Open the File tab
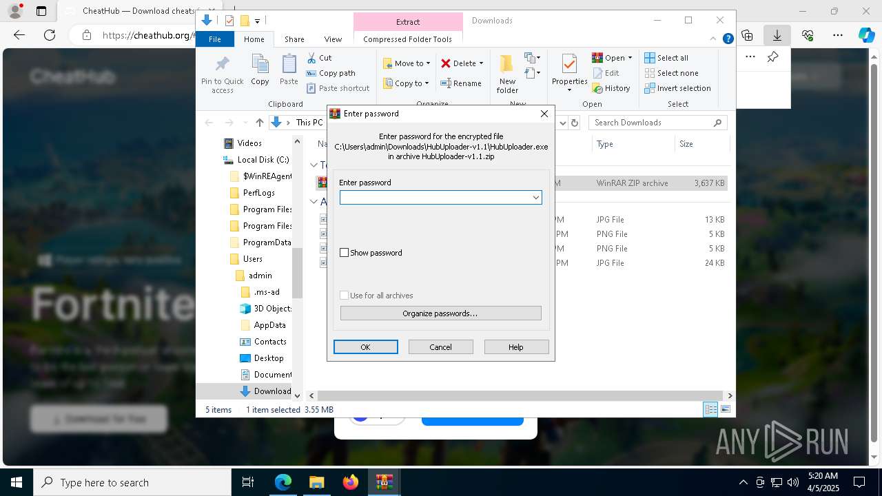 pyautogui.click(x=215, y=39)
